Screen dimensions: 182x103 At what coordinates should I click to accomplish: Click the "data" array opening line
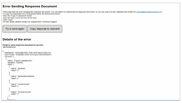click(11, 65)
